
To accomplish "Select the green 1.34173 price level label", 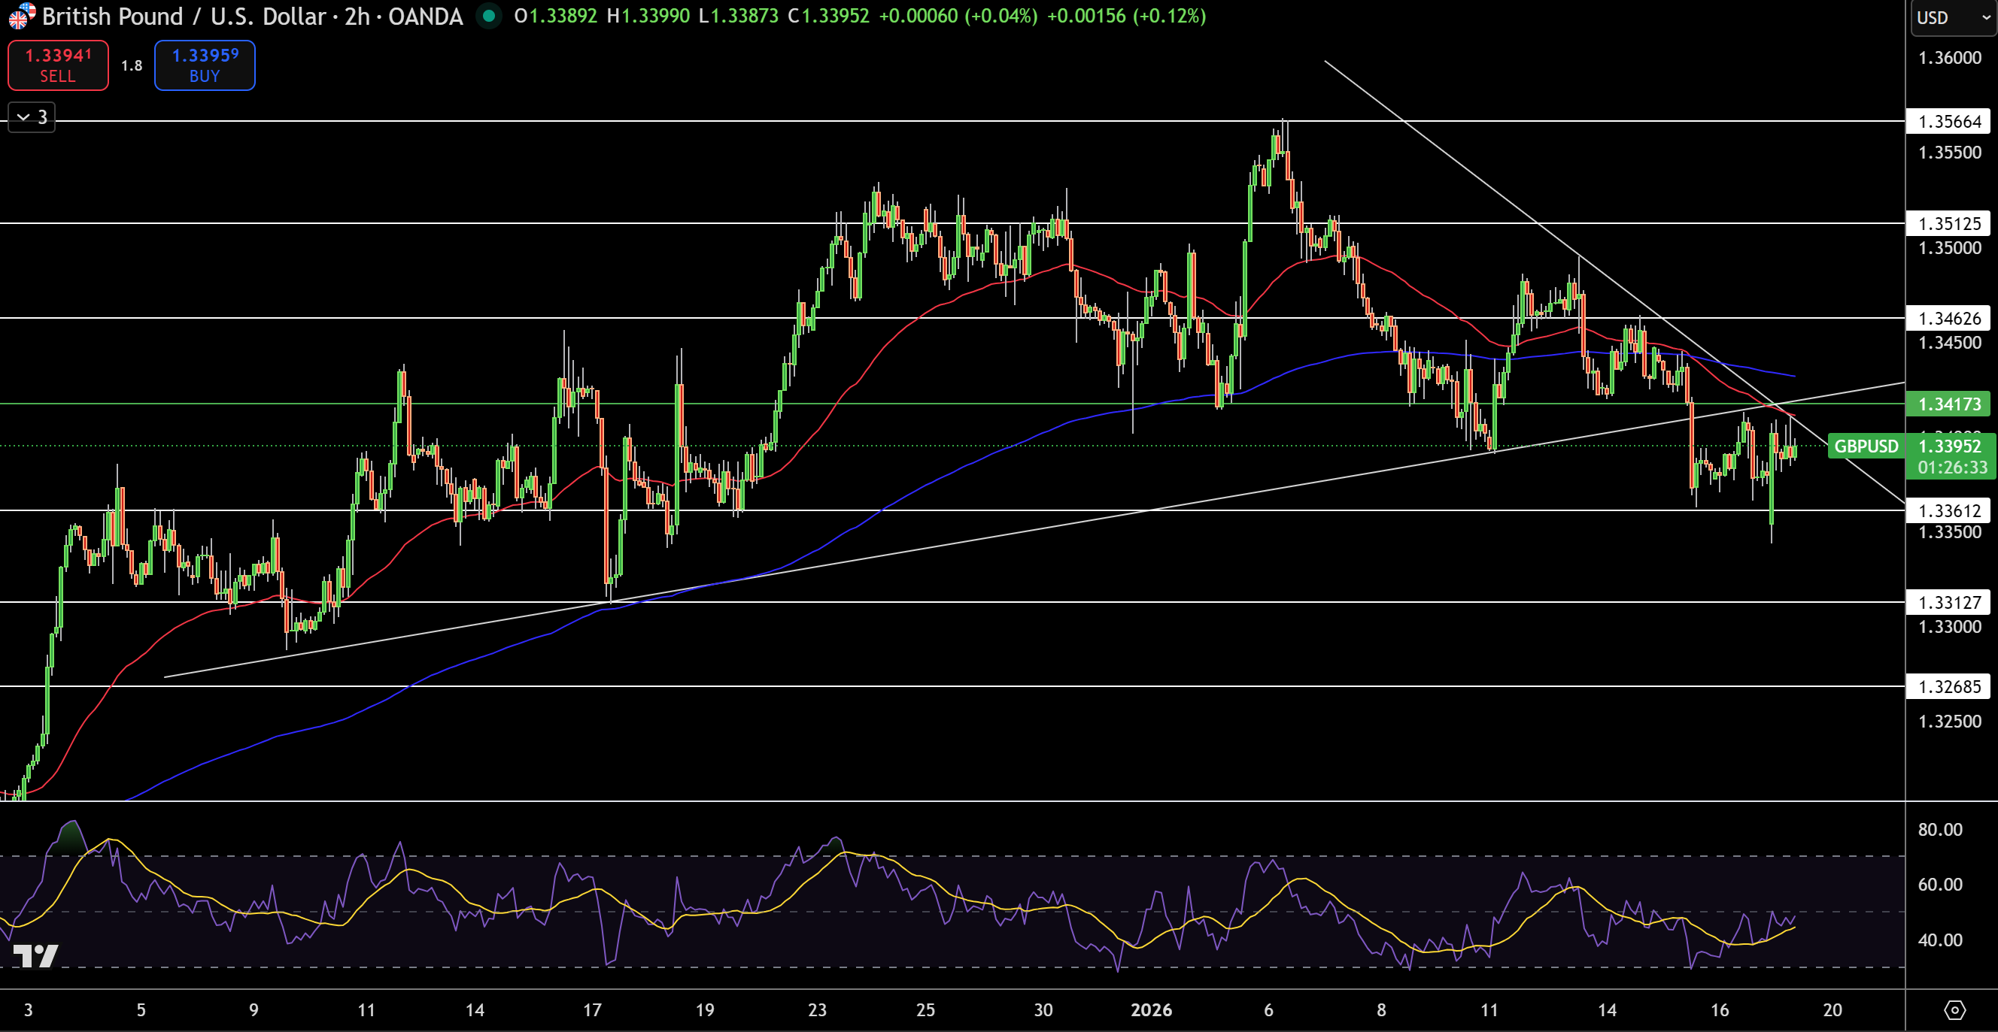I will tap(1950, 404).
